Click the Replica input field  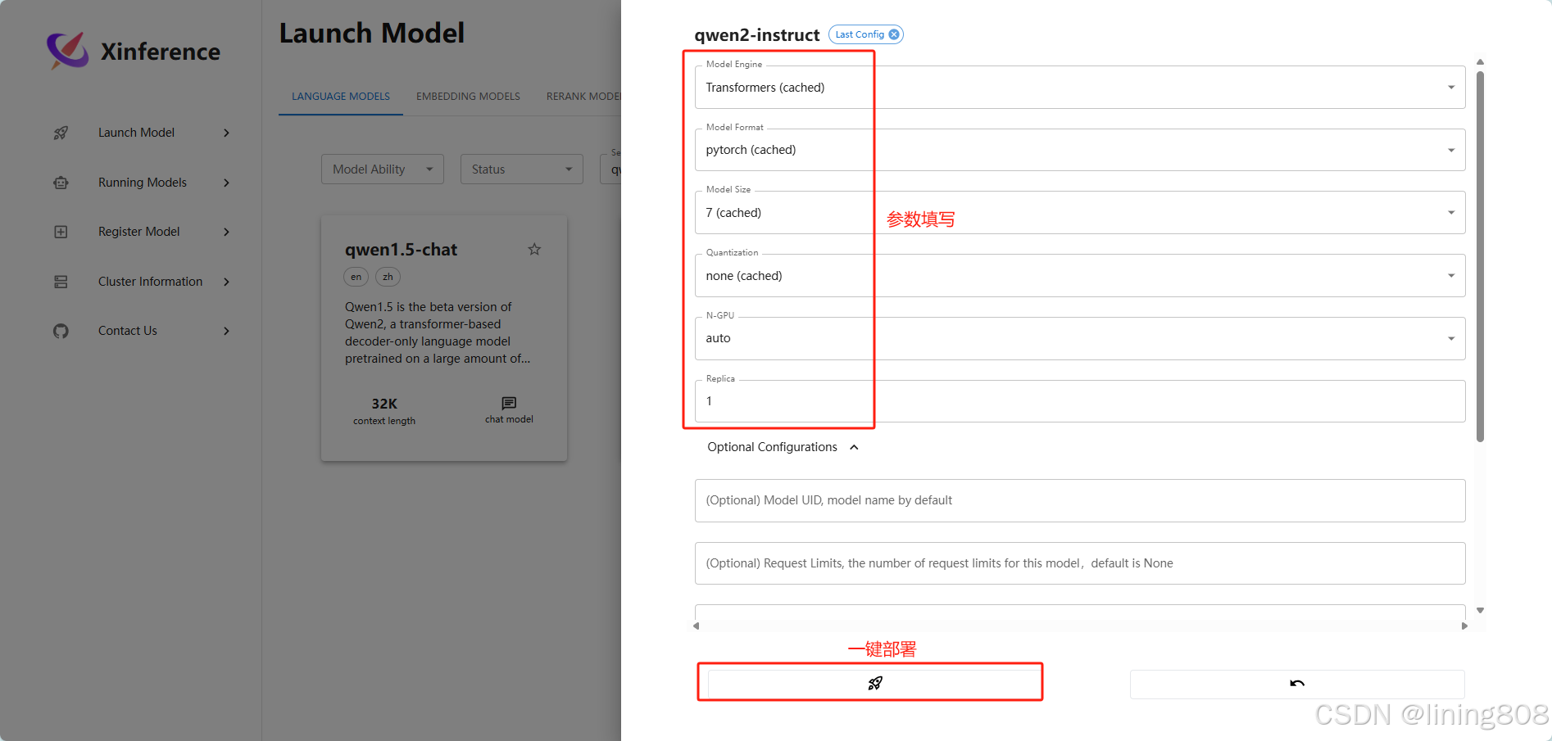click(x=1080, y=401)
